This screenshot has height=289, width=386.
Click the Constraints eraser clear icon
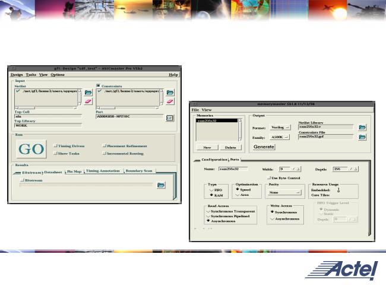(170, 102)
